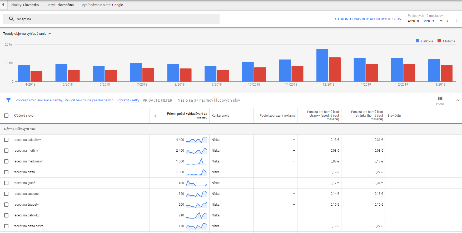The image size is (462, 233).
Task: Click STIAHNUŤ NÁVRHY KĽÚČOVÝCH SLOV link
Action: (x=368, y=19)
